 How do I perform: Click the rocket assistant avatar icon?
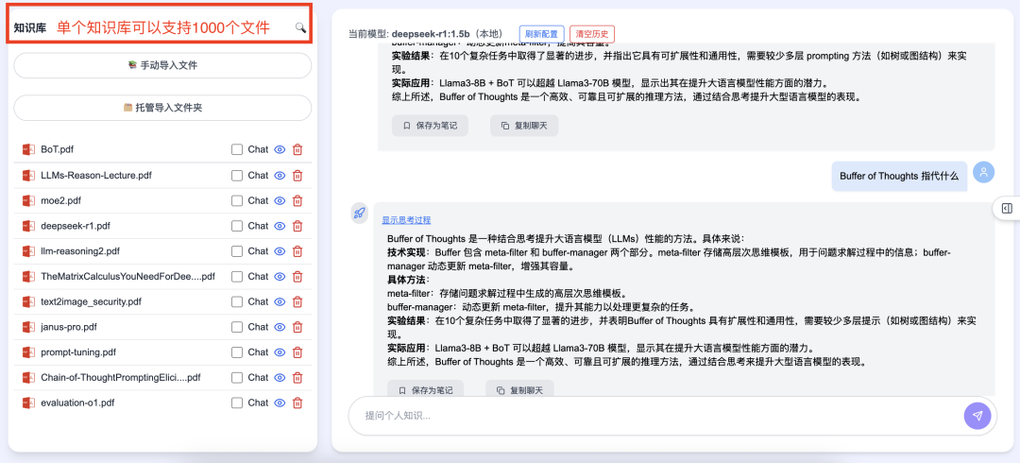[360, 214]
